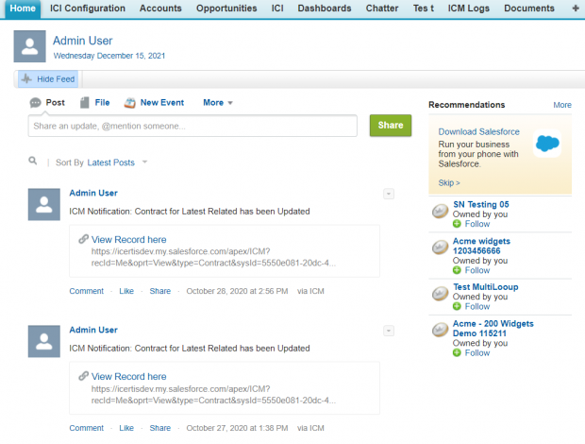Viewport: 585px width, 444px height.
Task: Open first post's dropdown arrow menu
Action: pyautogui.click(x=388, y=194)
